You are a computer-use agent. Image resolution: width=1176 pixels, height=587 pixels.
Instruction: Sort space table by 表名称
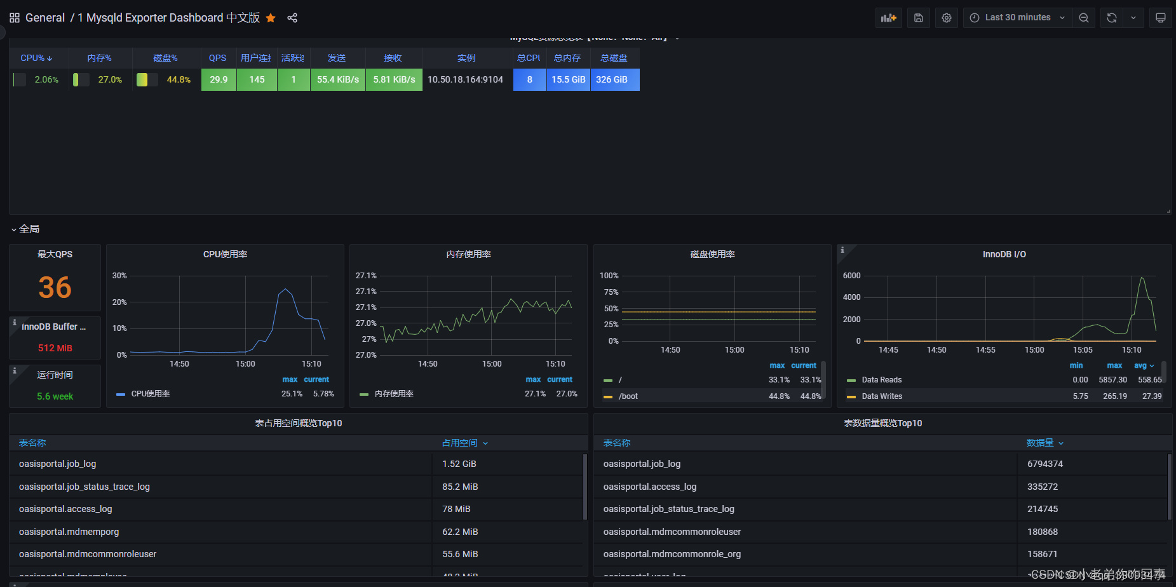click(x=32, y=443)
